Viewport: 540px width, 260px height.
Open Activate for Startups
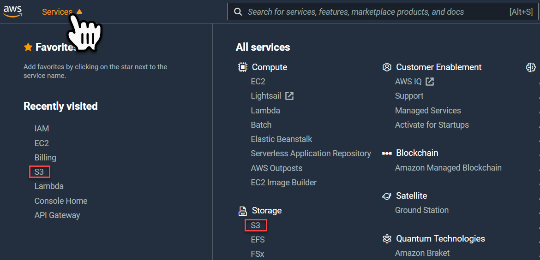432,125
